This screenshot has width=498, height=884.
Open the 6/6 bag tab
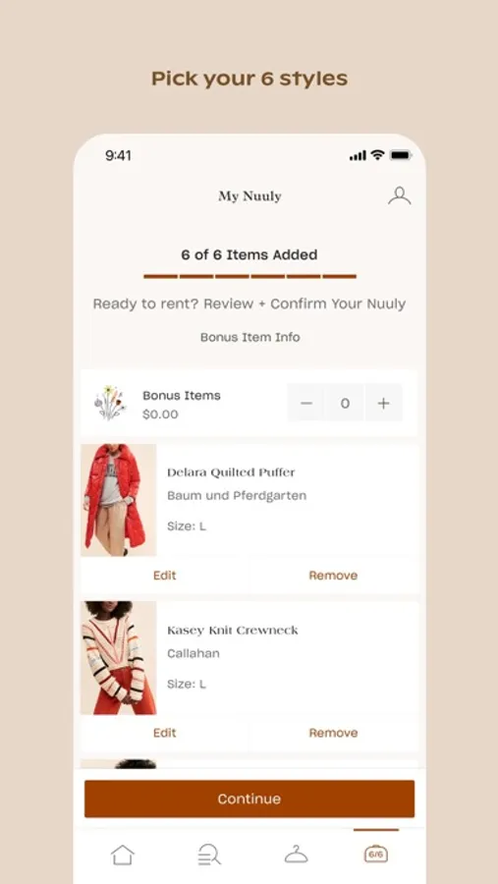coord(376,855)
